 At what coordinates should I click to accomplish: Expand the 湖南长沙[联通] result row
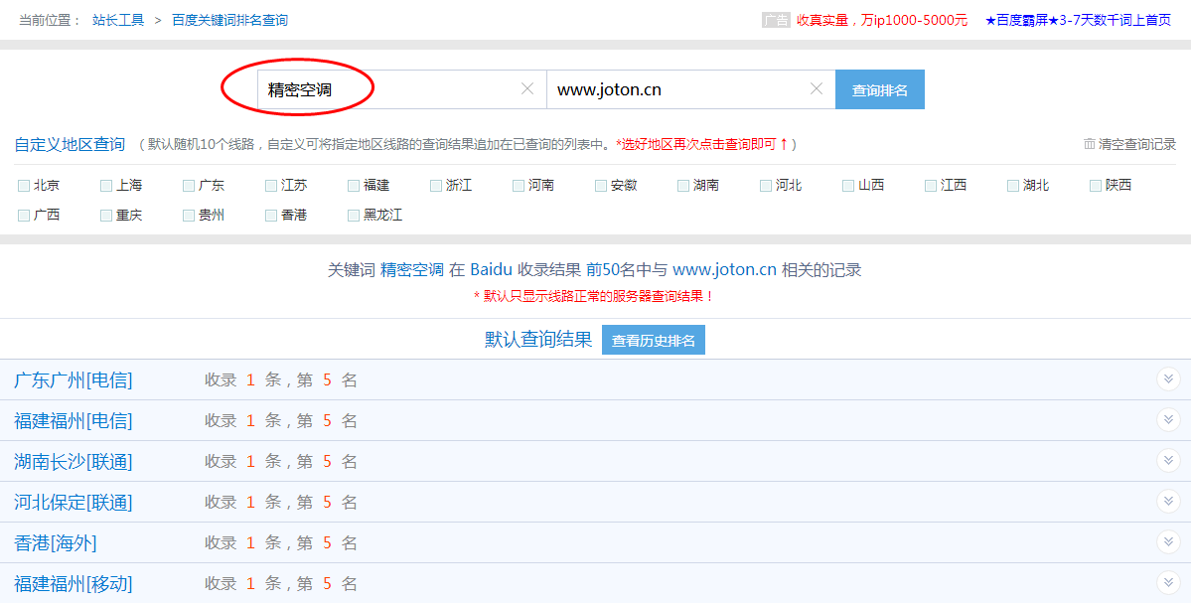(1168, 461)
